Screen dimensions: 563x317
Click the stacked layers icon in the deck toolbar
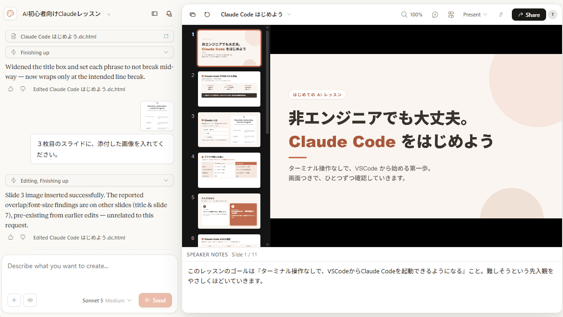point(192,15)
